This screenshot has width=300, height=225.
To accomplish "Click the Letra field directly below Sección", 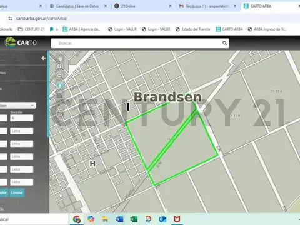I will (22, 131).
